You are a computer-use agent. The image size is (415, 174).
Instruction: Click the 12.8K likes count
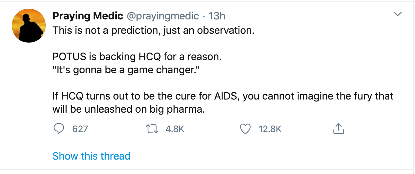[270, 129]
